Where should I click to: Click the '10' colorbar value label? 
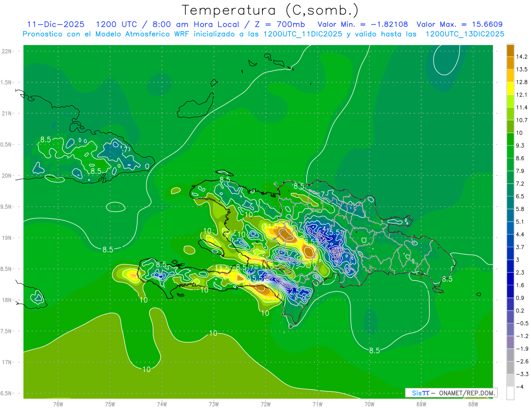[519, 133]
